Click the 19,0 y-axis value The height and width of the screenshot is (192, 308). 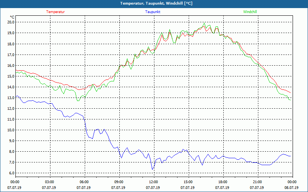click(11, 33)
